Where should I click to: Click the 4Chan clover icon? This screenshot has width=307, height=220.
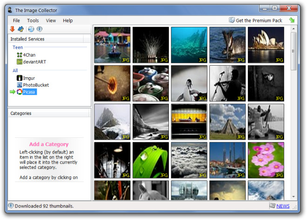click(20, 55)
